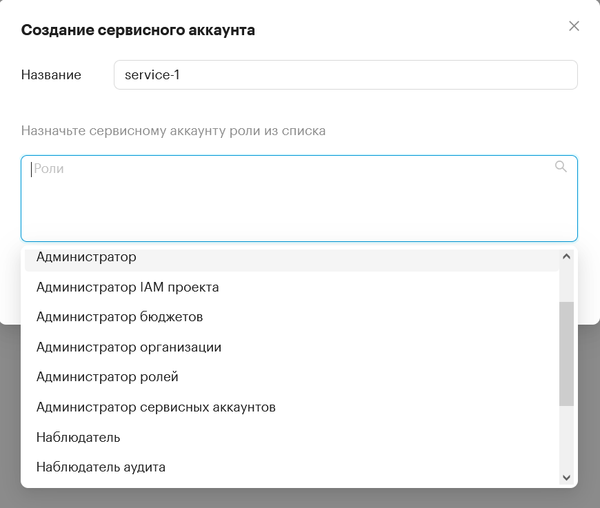Click the roles list scrollbar thumb
This screenshot has width=600, height=508.
point(566,354)
